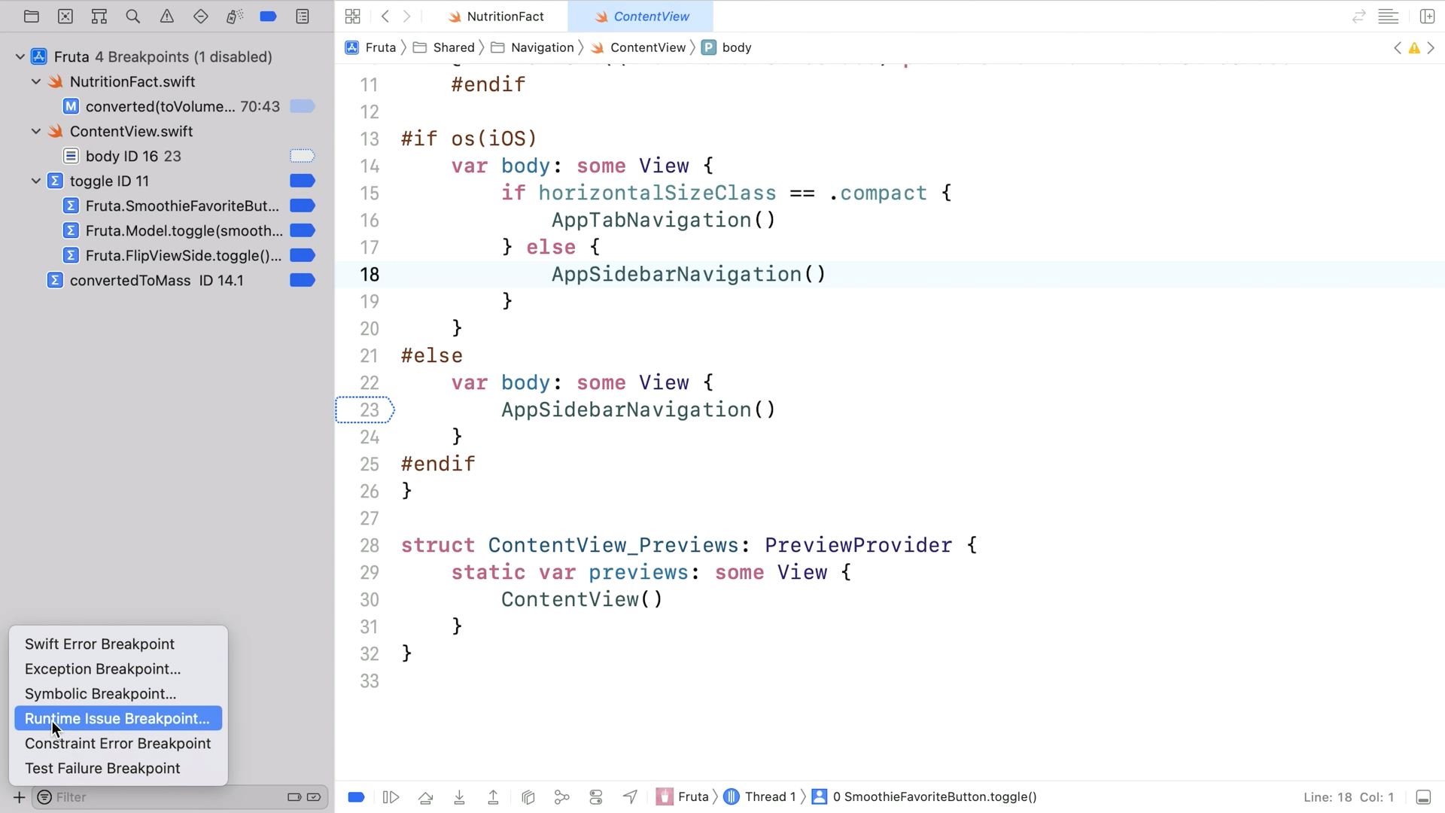The height and width of the screenshot is (813, 1445).
Task: Click the simulate location arrow icon
Action: point(630,797)
